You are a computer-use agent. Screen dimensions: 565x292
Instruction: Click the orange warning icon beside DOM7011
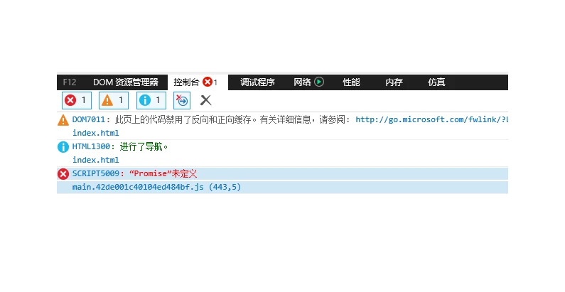(x=63, y=120)
